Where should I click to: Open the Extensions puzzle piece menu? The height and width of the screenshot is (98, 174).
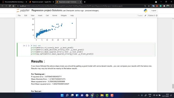pyautogui.click(x=164, y=6)
